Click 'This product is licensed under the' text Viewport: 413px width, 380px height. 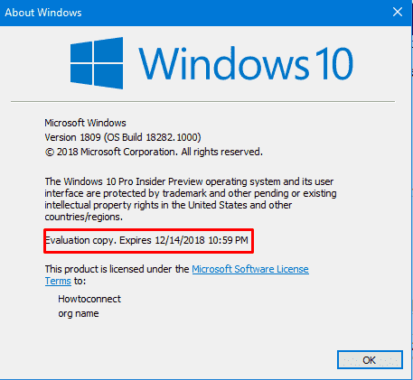tap(117, 269)
